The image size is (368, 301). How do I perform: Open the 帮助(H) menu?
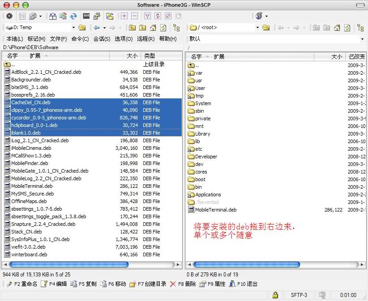[168, 39]
